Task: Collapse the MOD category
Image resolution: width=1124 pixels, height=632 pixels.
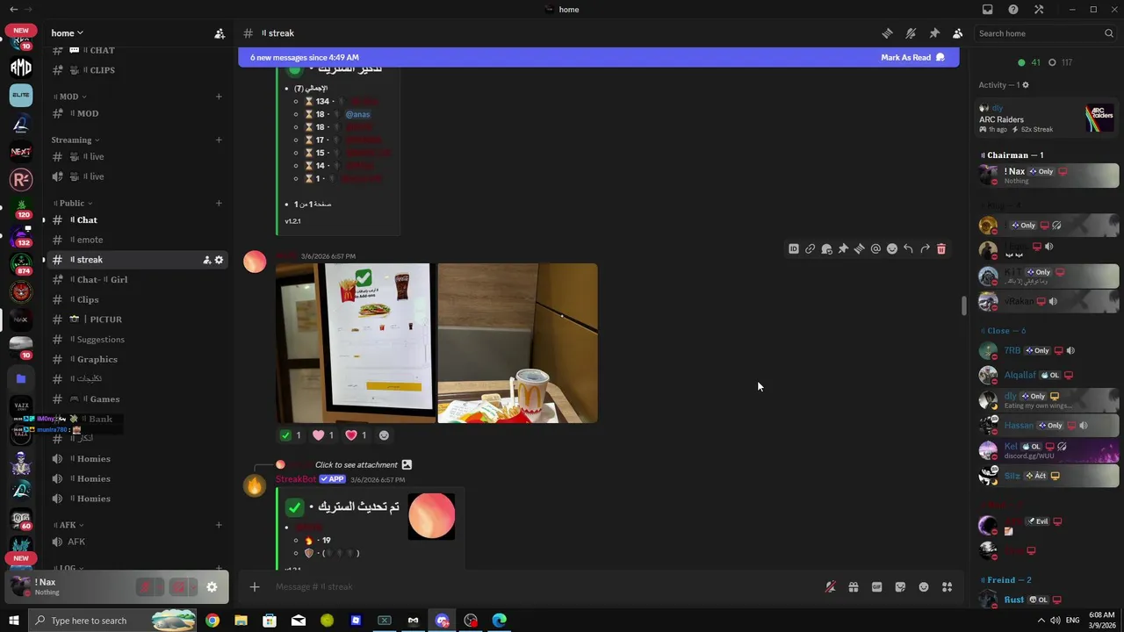Action: pos(69,97)
